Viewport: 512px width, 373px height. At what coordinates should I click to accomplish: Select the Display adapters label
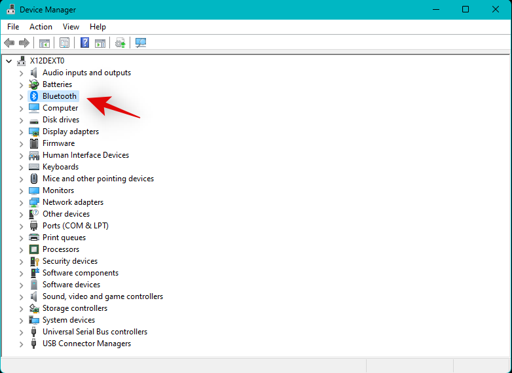(x=71, y=132)
